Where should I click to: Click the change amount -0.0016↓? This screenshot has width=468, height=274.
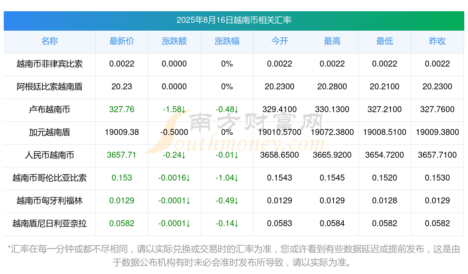pos(174,178)
